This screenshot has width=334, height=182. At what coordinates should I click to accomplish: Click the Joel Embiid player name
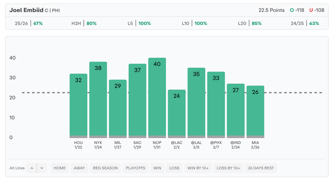tap(26, 10)
